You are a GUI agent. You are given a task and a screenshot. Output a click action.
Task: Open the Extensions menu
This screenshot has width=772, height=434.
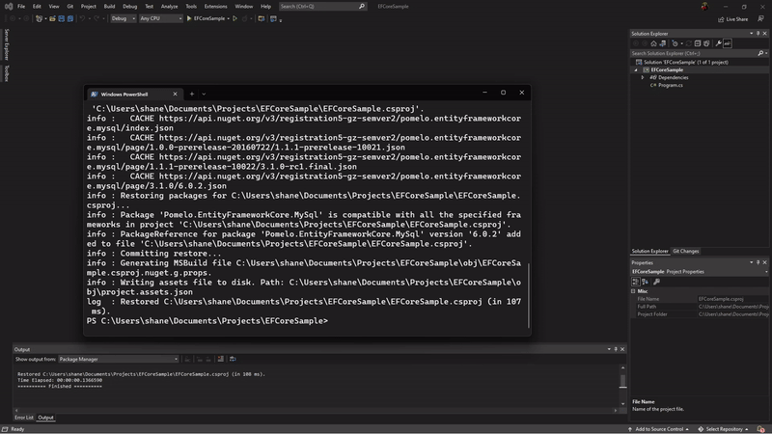215,7
